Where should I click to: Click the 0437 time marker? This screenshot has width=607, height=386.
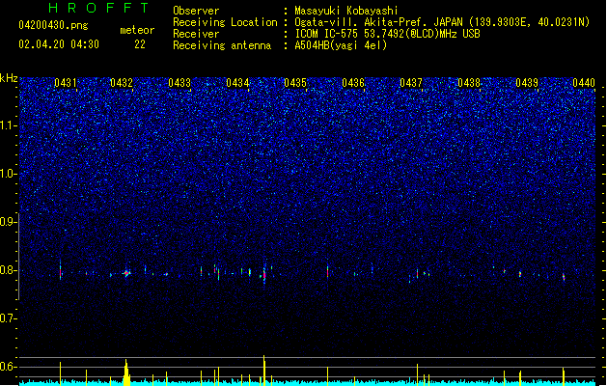point(411,83)
